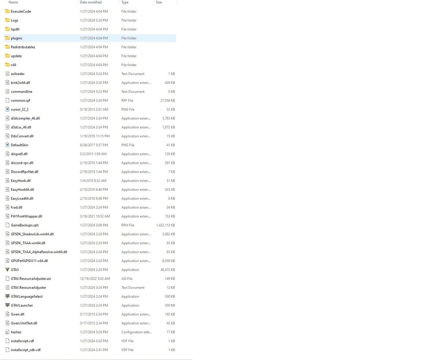Screen dimensions: 442x360
Task: Select the DdsConvert.dll file name
Action: click(x=22, y=136)
